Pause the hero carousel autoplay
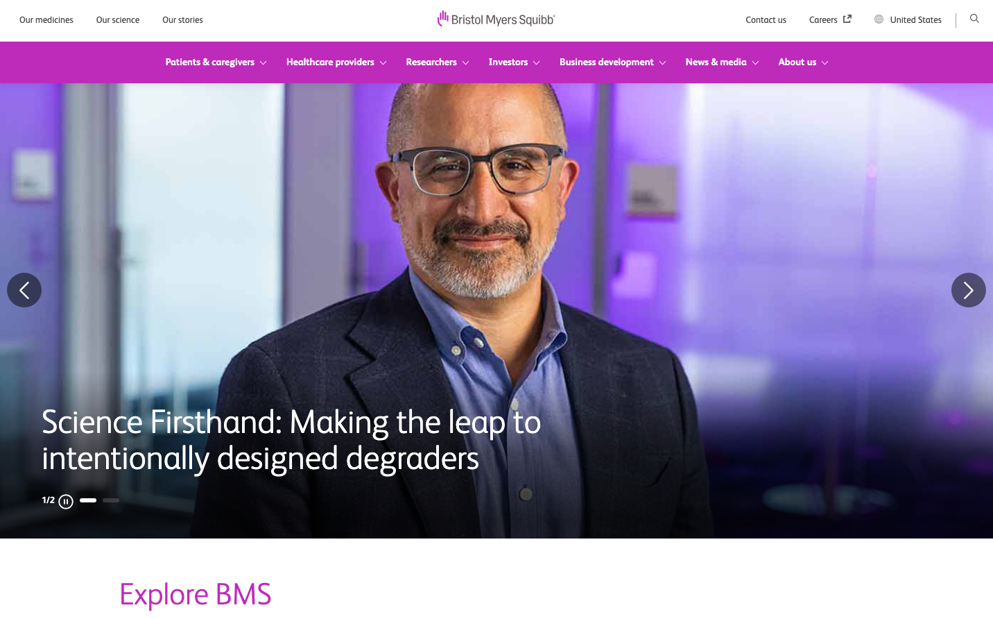The width and height of the screenshot is (993, 619). pyautogui.click(x=66, y=502)
